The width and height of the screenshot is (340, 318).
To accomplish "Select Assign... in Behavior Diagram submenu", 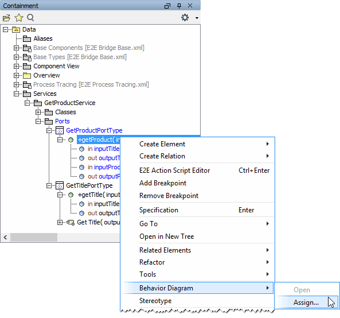I will pos(306,303).
